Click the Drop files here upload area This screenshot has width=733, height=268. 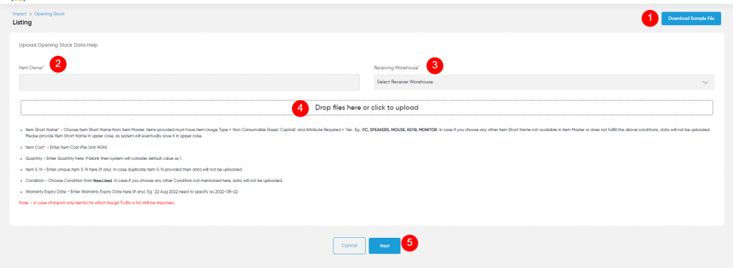point(366,107)
